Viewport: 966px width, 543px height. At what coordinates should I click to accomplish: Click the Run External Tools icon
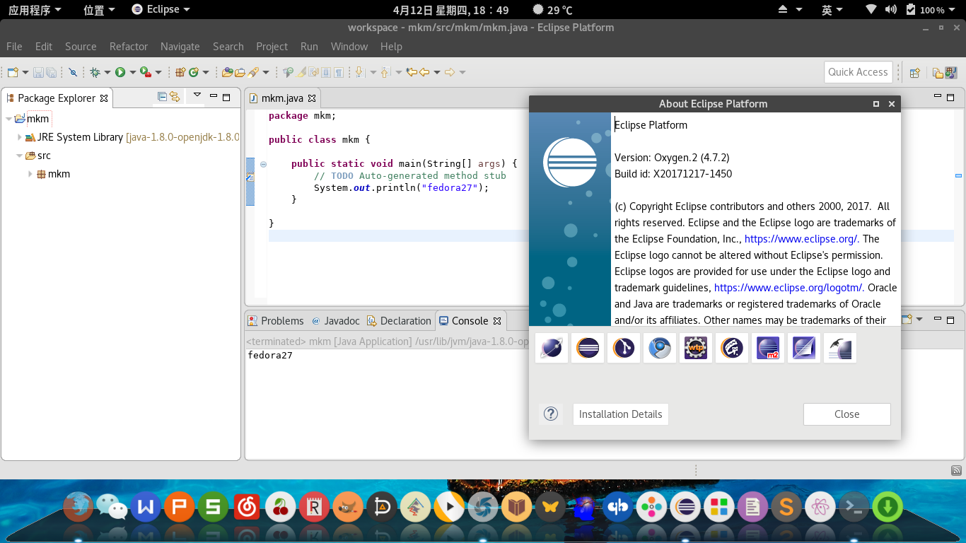click(x=146, y=72)
